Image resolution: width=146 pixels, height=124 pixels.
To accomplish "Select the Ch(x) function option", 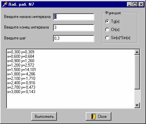I will coord(112,30).
